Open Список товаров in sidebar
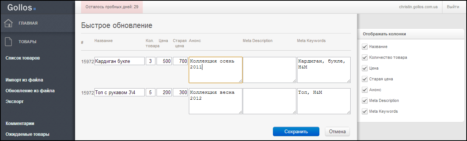This screenshot has width=467, height=141. click(x=23, y=58)
